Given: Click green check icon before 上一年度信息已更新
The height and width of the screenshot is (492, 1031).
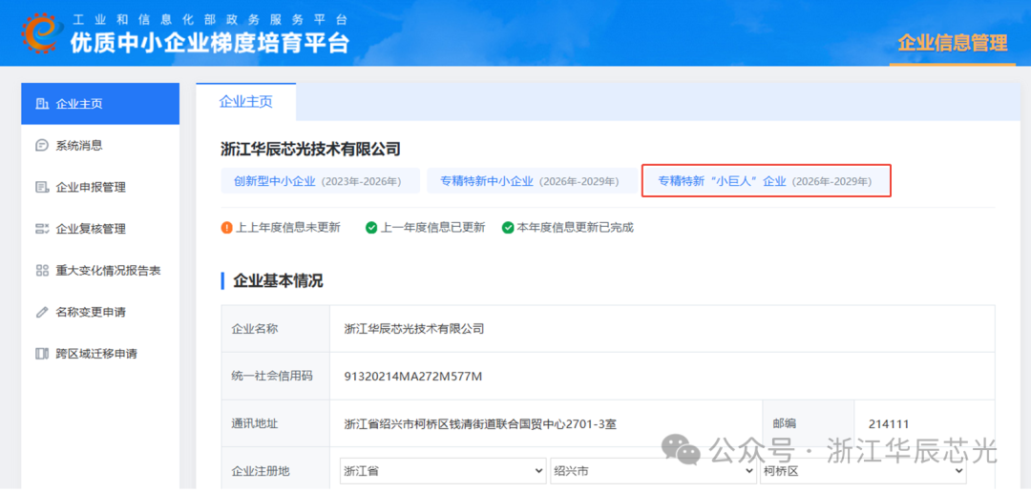Looking at the screenshot, I should coord(371,228).
